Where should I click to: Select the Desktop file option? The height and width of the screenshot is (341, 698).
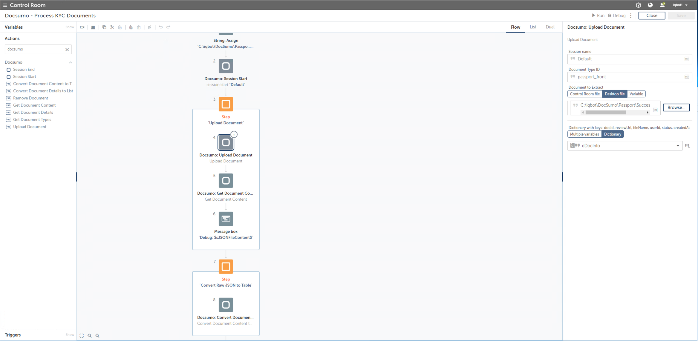(614, 94)
